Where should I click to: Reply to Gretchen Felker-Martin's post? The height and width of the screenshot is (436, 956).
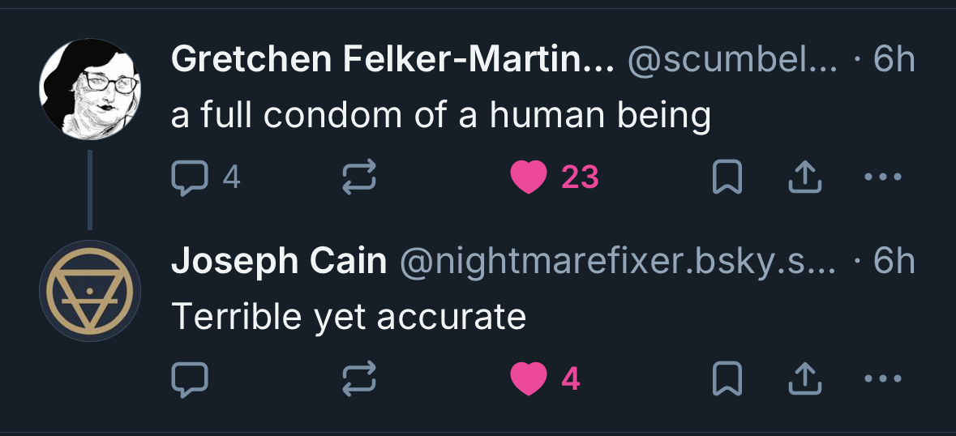(x=191, y=177)
